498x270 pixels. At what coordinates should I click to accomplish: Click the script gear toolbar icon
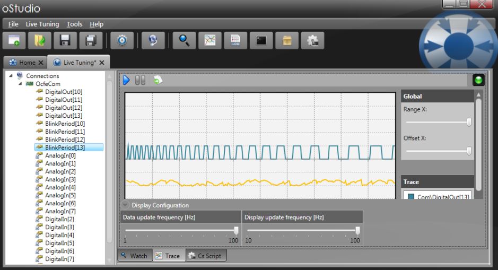click(312, 40)
